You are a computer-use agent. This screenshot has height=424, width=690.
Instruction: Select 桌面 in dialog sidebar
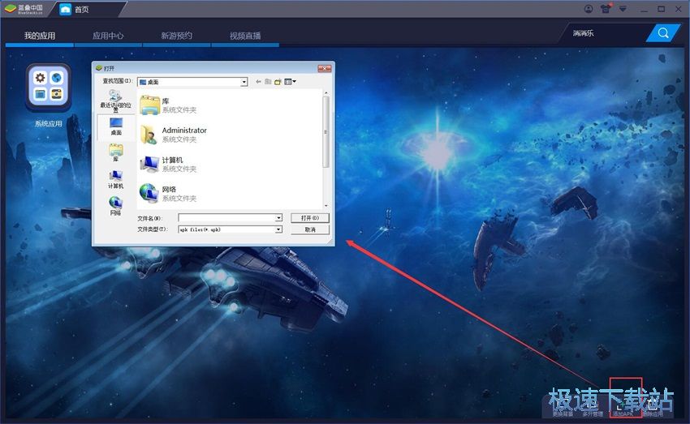[x=116, y=126]
